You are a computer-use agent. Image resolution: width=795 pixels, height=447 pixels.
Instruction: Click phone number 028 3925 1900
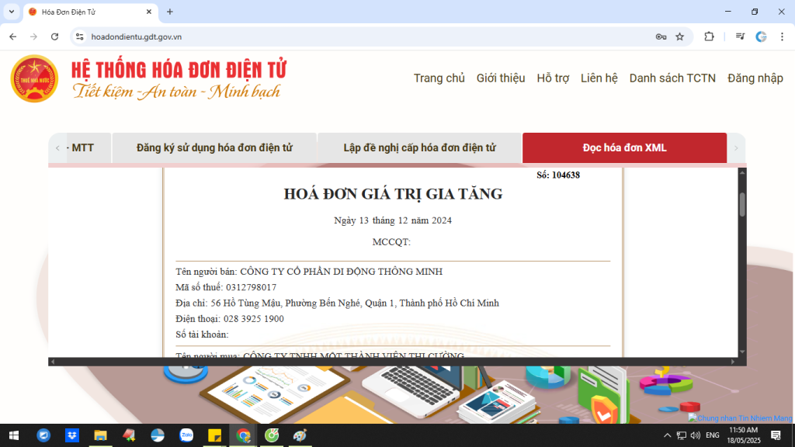pyautogui.click(x=254, y=319)
